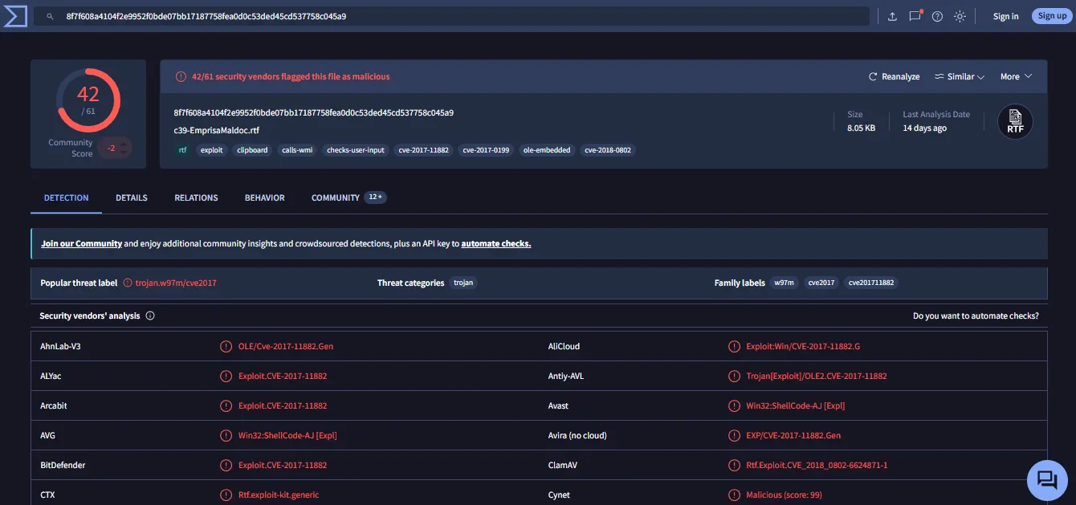Switch to the Relations tab
Screen dimensions: 1076x505
click(196, 198)
